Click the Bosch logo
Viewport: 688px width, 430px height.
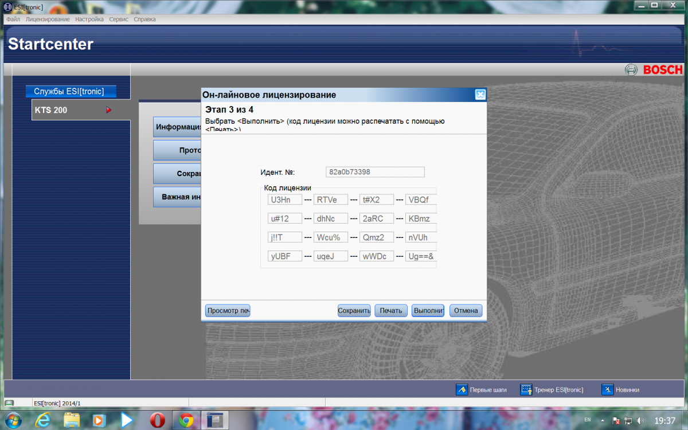coord(654,70)
